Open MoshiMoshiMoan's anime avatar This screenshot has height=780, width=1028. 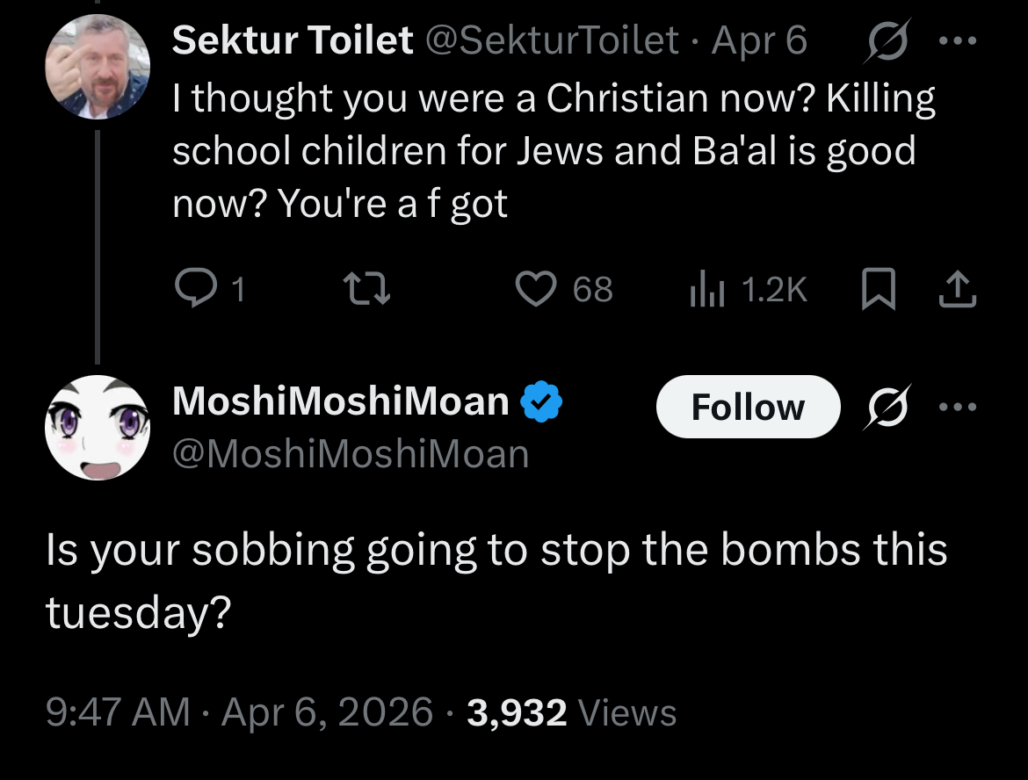pos(98,428)
